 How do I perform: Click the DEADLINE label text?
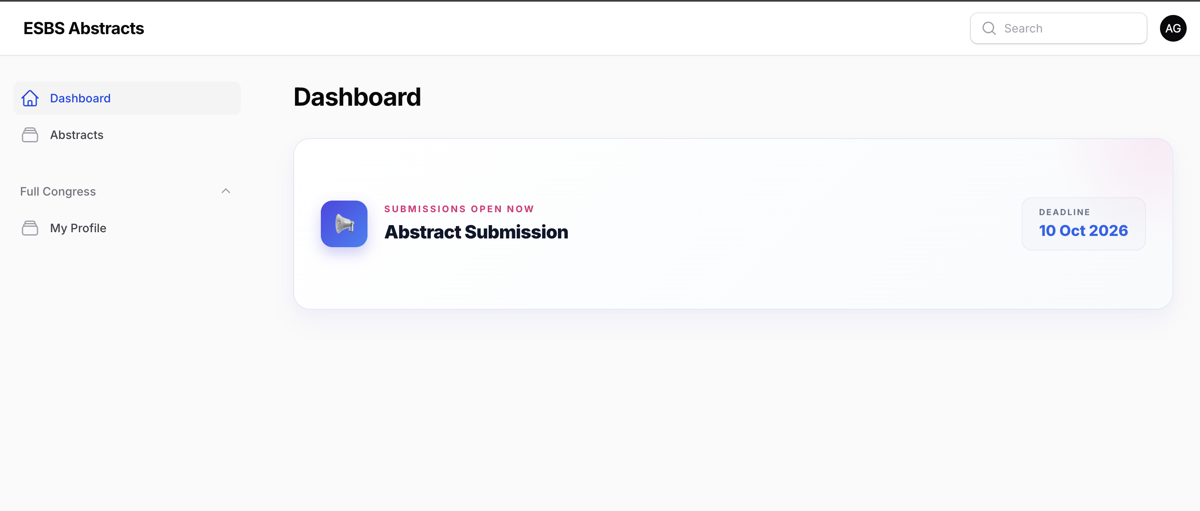coord(1065,212)
